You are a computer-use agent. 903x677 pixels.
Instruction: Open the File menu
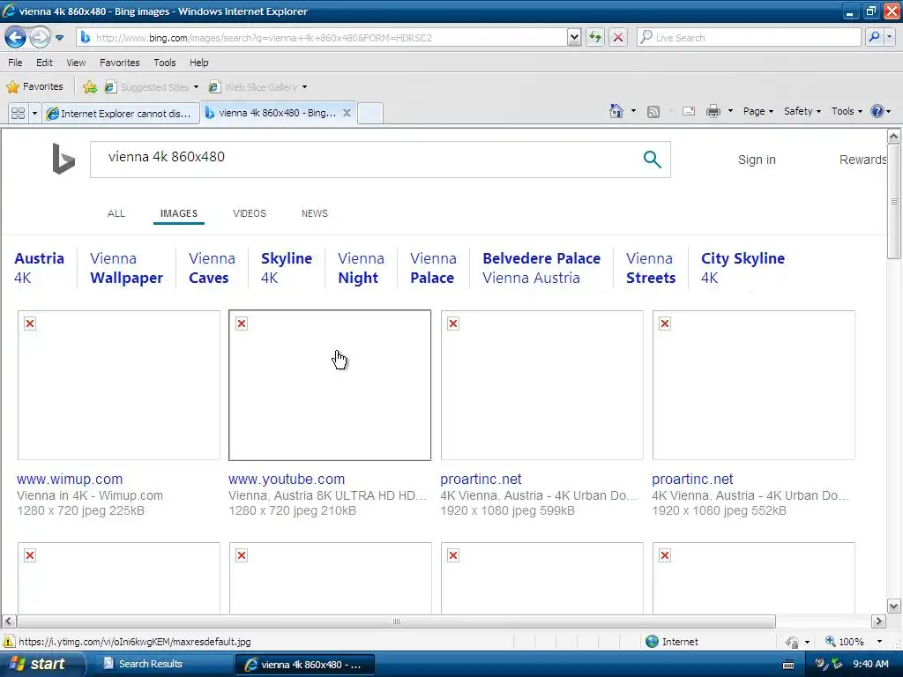(x=16, y=63)
